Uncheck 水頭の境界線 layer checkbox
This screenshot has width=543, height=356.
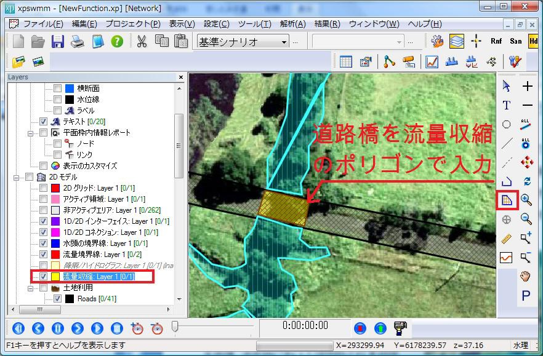[43, 243]
